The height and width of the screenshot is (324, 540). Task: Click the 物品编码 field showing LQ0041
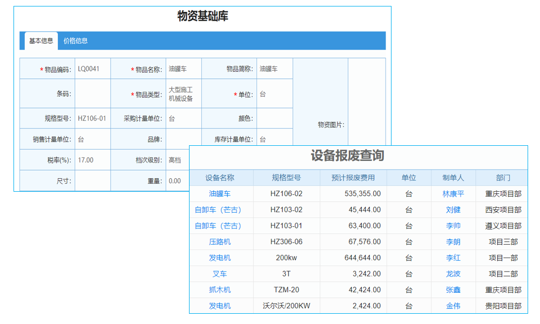point(92,69)
